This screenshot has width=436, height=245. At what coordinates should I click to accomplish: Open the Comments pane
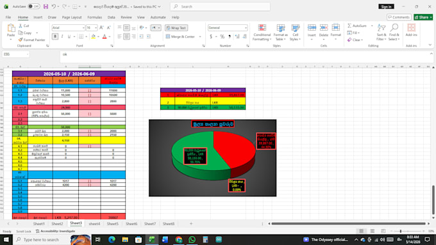pyautogui.click(x=399, y=17)
